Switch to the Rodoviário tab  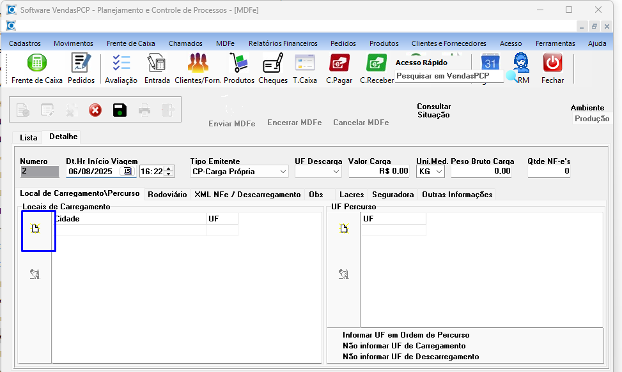point(167,194)
